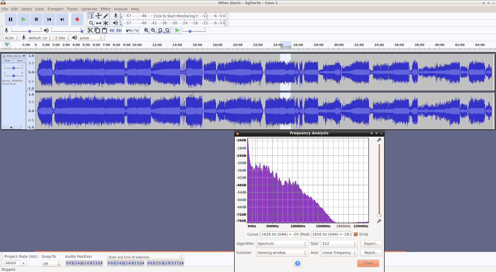Screen dimensions: 496x272
Task: Open the Edit menu
Action: coord(15,9)
